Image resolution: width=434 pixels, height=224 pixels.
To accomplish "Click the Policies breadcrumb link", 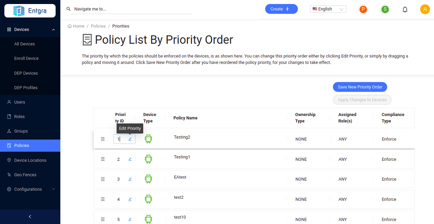I will pos(98,26).
